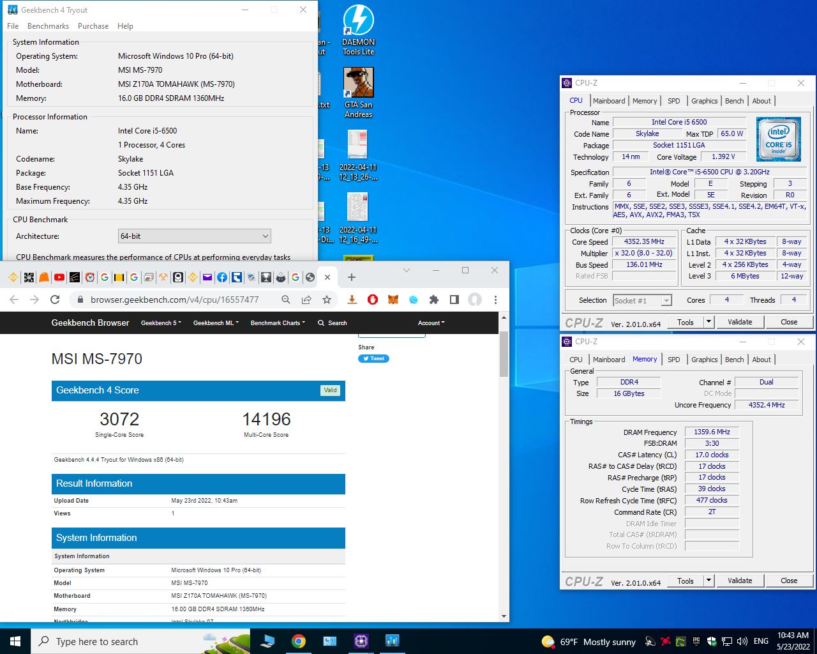Click Close button in lower CPU-Z window
This screenshot has height=654, width=817.
(x=789, y=581)
